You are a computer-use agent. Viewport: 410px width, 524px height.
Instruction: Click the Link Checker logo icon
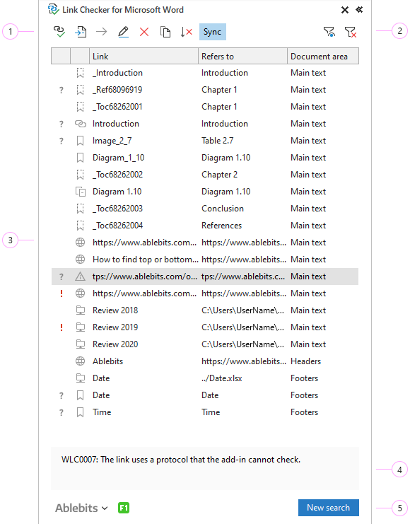[54, 9]
